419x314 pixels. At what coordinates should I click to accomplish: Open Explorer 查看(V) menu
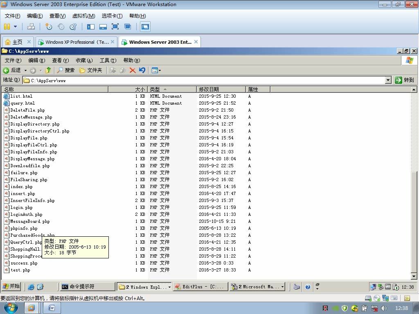click(61, 61)
